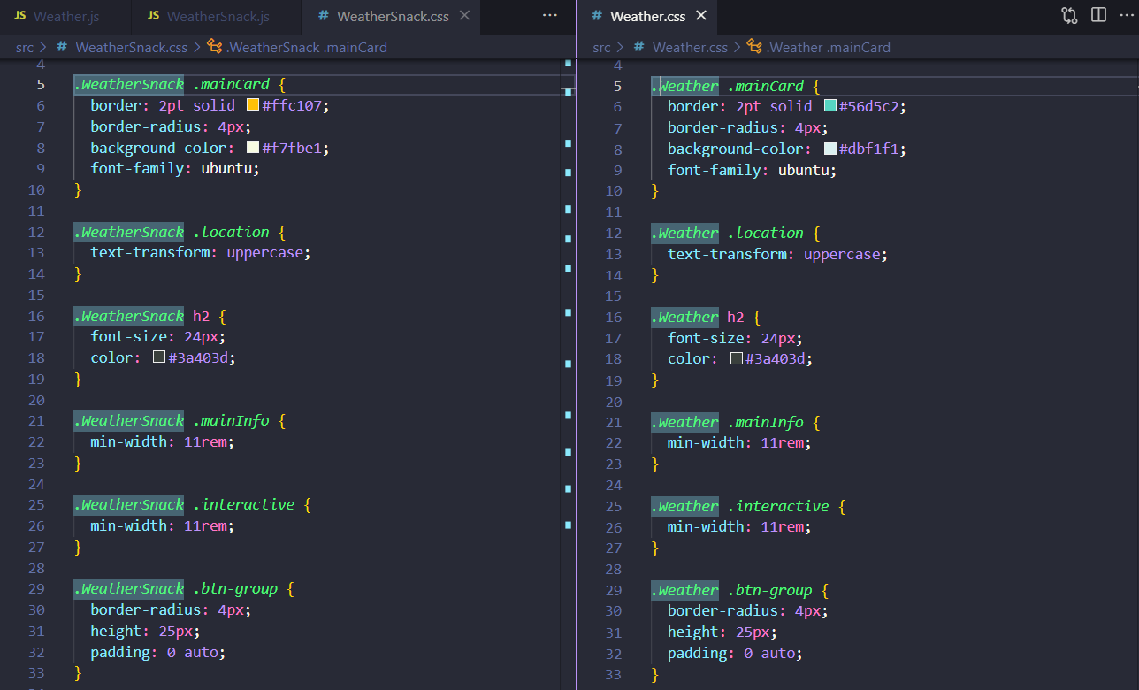
Task: Select the Weather.css tab in right editor
Action: tap(650, 16)
